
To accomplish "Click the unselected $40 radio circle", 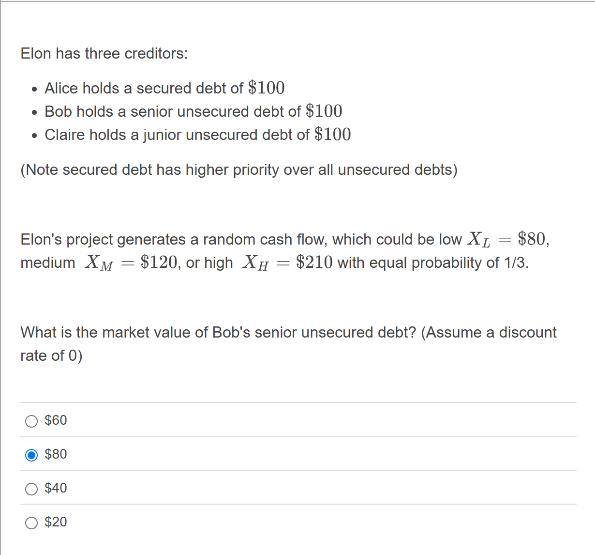I will click(x=31, y=489).
